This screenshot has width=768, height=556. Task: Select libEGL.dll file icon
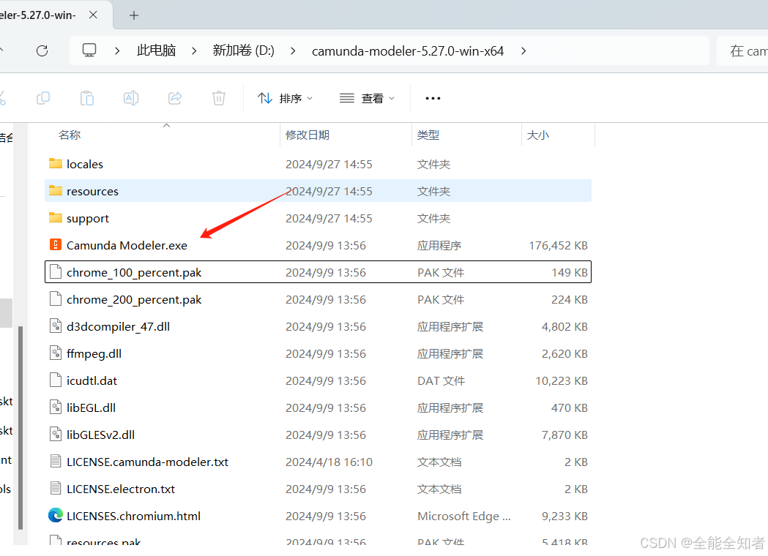point(56,407)
